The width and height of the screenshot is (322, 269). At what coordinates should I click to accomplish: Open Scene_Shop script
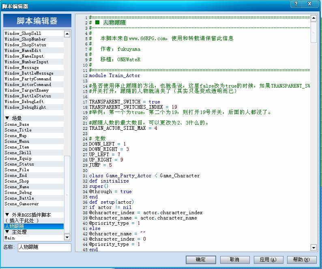(34, 181)
